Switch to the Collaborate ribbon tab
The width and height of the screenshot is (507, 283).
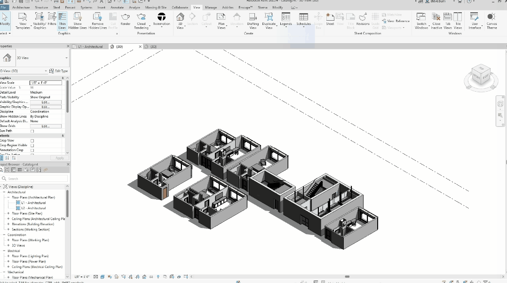pyautogui.click(x=180, y=7)
